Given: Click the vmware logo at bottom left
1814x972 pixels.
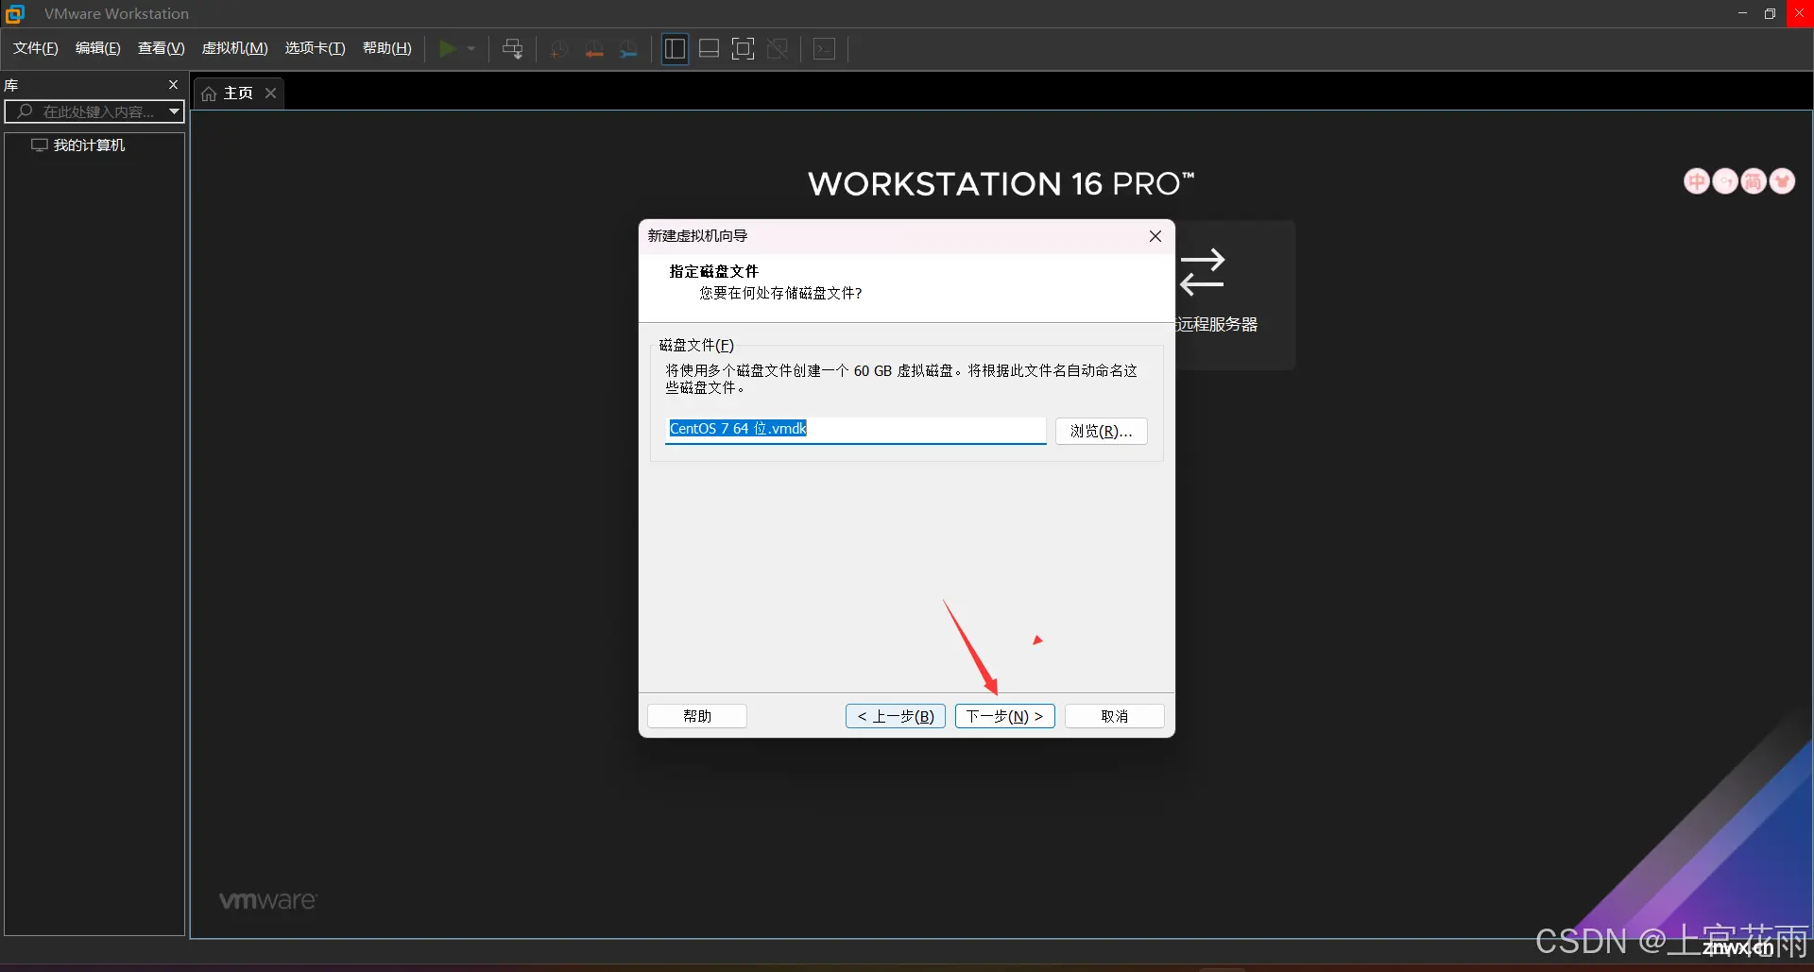Looking at the screenshot, I should [x=268, y=900].
